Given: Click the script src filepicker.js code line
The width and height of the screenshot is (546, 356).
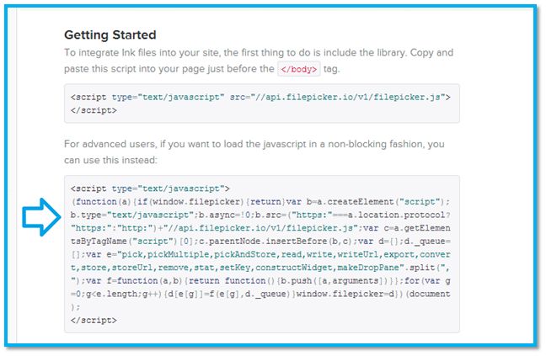Looking at the screenshot, I should tap(260, 97).
